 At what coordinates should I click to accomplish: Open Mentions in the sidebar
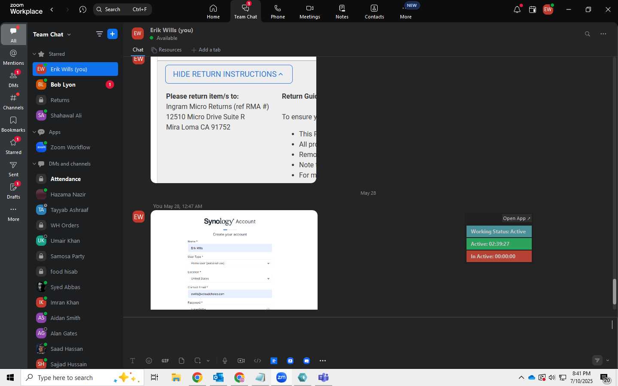click(14, 57)
